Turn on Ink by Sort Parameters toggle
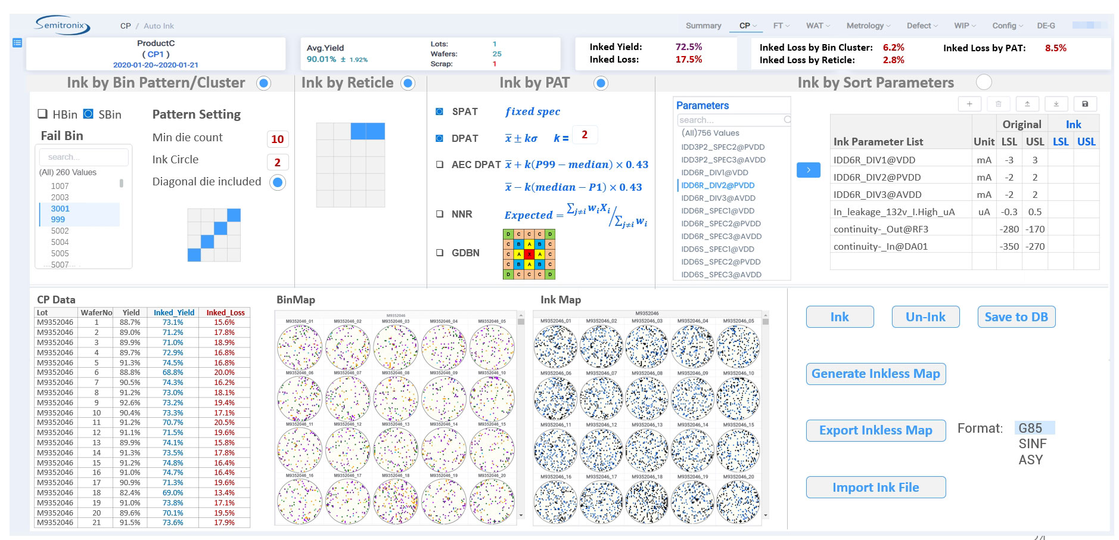Viewport: 1119px width, 540px height. pos(984,82)
